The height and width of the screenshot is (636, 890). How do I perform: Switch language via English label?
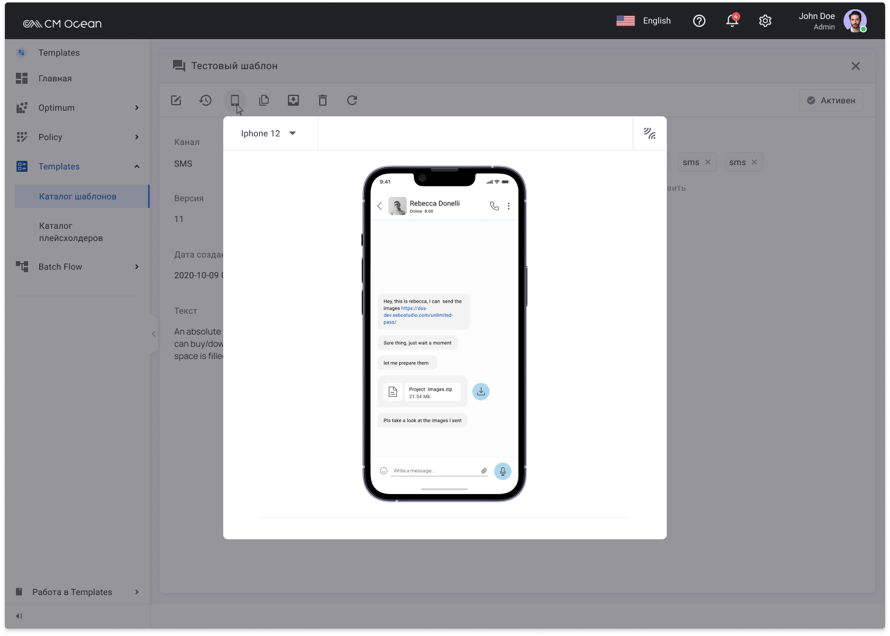pyautogui.click(x=656, y=21)
